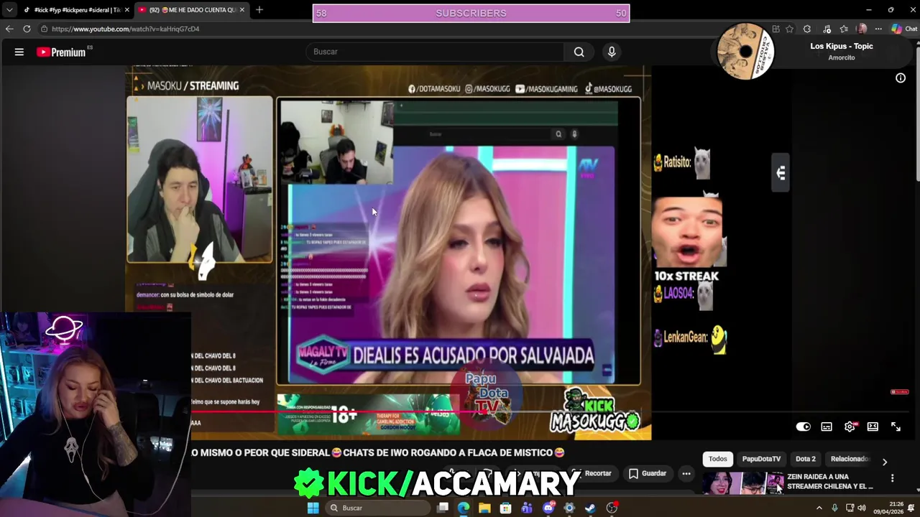Close the TikTok browser tab
The height and width of the screenshot is (517, 920).
(x=127, y=10)
